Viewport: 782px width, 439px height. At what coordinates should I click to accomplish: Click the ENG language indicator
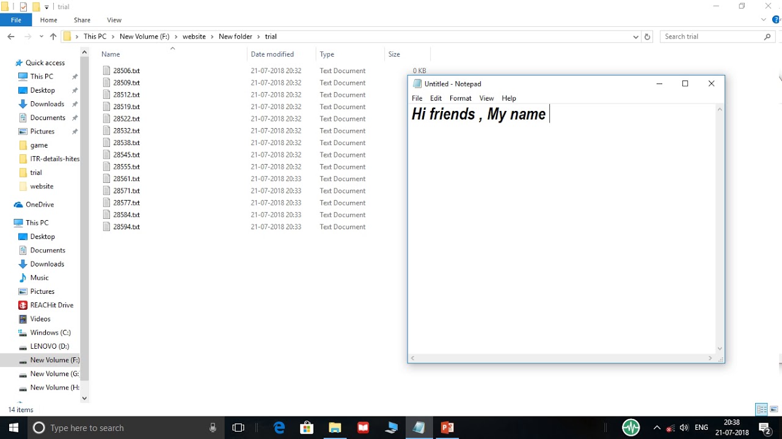701,428
